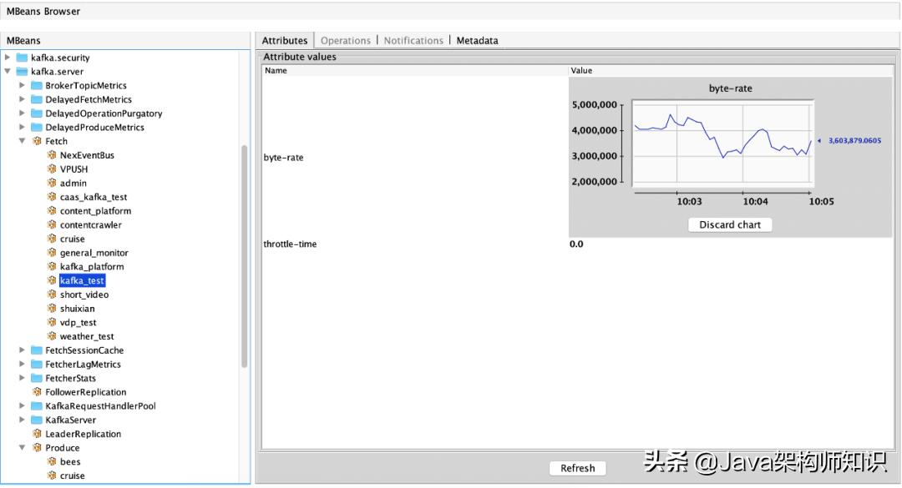Select the Produce tree row
This screenshot has height=488, width=902.
62,448
